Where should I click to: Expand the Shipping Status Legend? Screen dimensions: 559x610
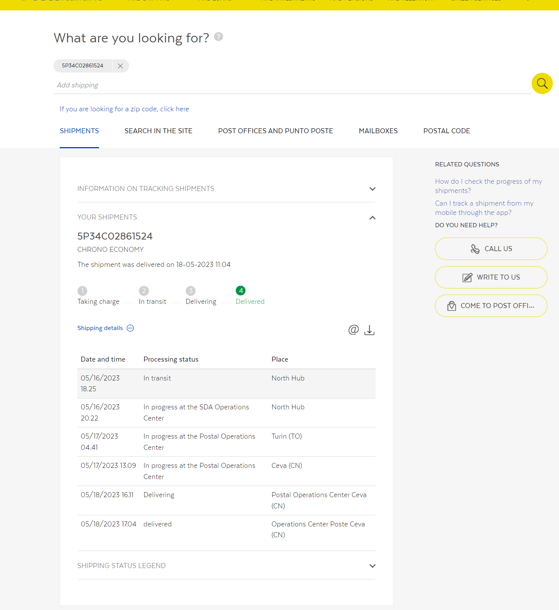point(372,566)
